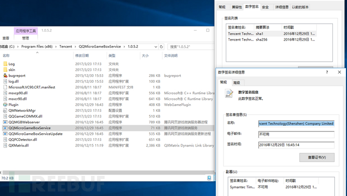Click the log.dll file icon
The width and height of the screenshot is (347, 196).
point(6,81)
